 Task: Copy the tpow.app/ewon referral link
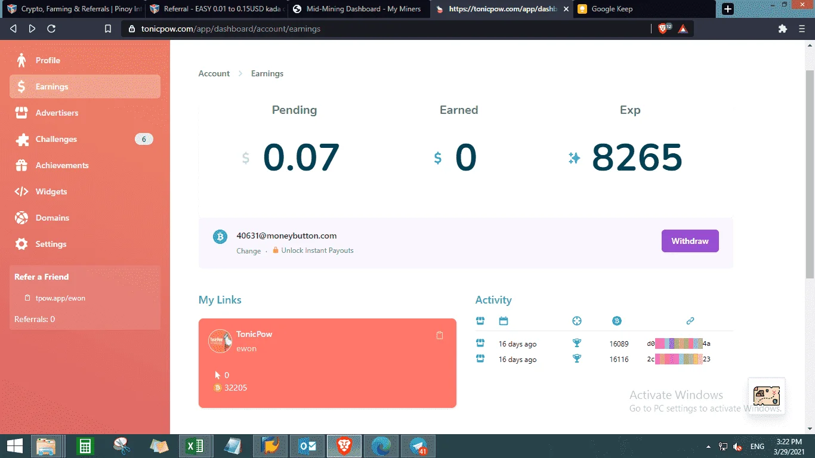click(x=55, y=298)
